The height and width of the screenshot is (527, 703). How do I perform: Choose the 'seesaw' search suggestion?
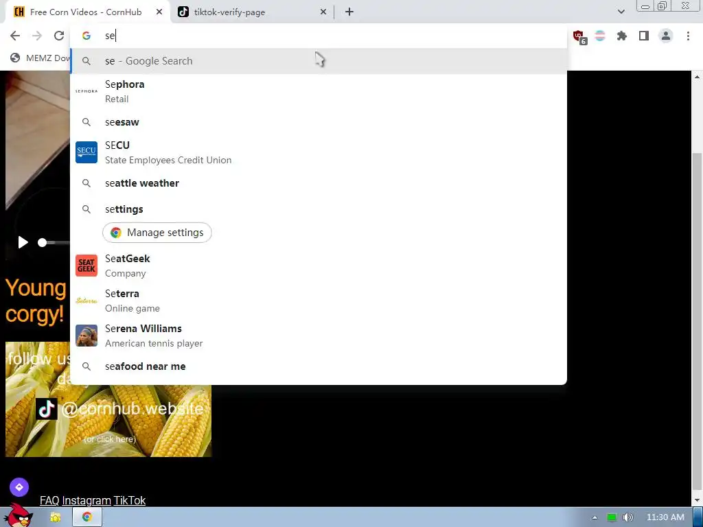pos(319,122)
